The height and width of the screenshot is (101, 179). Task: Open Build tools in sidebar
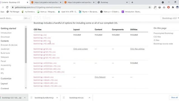pos(5,53)
